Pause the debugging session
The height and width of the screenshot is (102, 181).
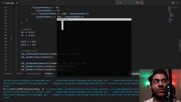(120, 3)
